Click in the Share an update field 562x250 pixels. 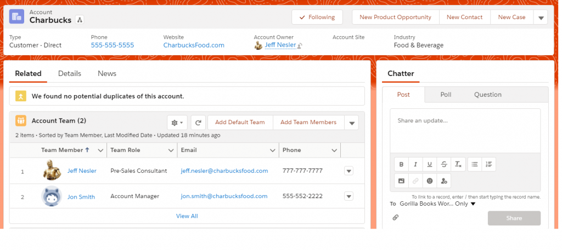tap(465, 131)
